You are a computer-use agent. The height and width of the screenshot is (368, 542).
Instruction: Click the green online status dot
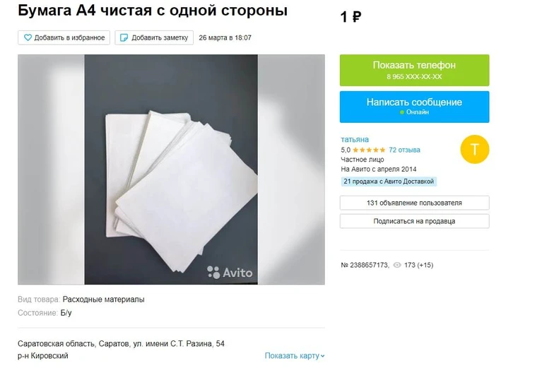pos(401,112)
